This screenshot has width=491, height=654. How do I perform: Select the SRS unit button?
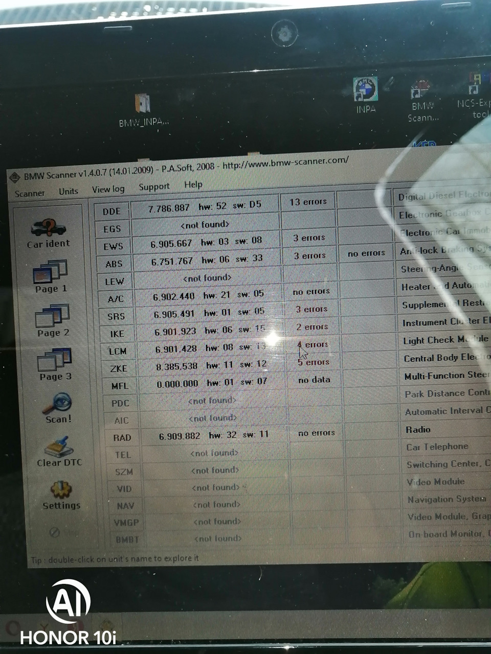[x=116, y=316]
